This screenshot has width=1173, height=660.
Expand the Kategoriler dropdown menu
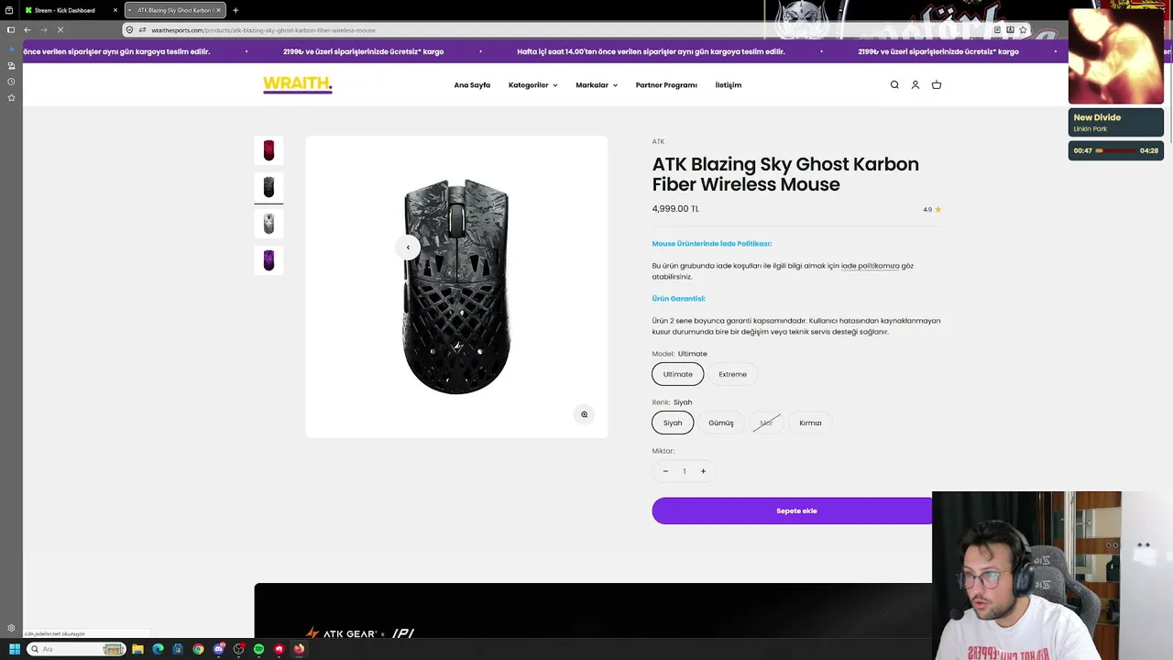coord(532,85)
